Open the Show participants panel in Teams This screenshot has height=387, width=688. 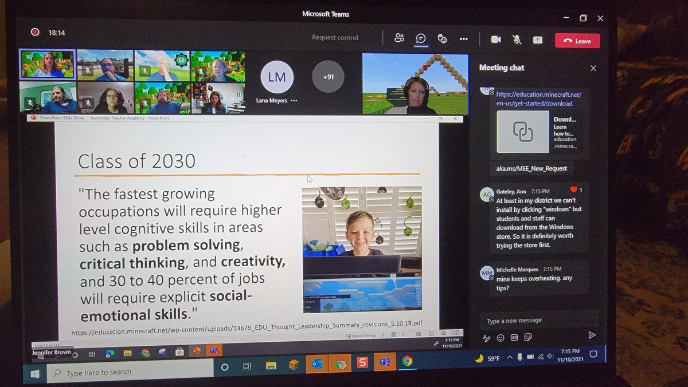click(400, 38)
